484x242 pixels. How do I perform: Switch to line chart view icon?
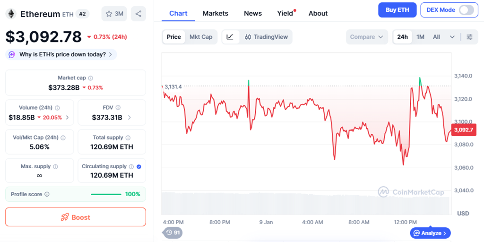click(230, 37)
